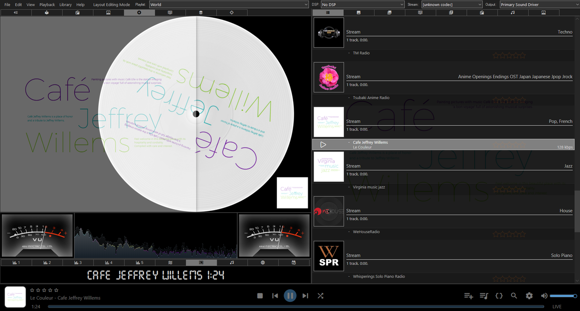This screenshot has width=580, height=311.
Task: Select the Virginia music jazz row
Action: pos(443,187)
